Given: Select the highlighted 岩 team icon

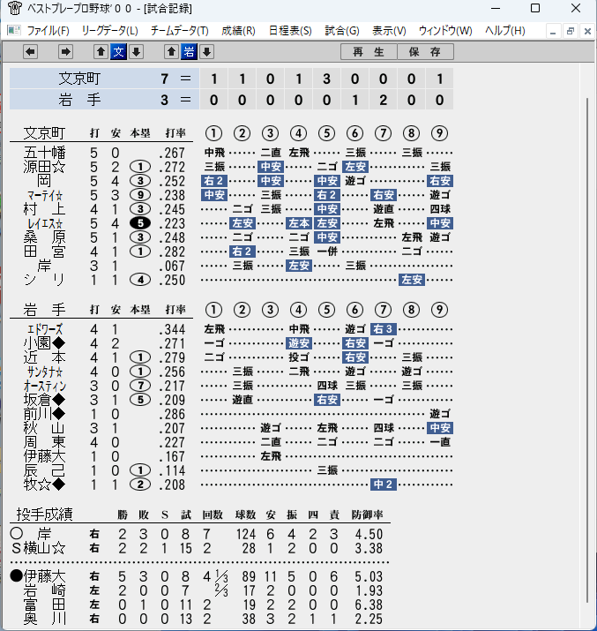Looking at the screenshot, I should [189, 51].
